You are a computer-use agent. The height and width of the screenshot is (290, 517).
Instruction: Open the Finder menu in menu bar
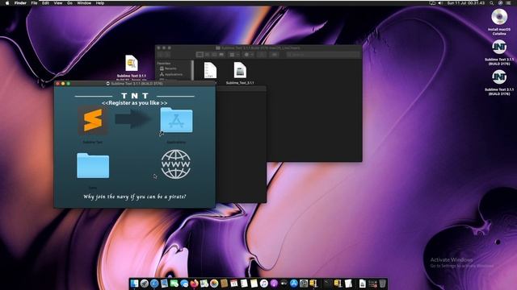tap(20, 3)
